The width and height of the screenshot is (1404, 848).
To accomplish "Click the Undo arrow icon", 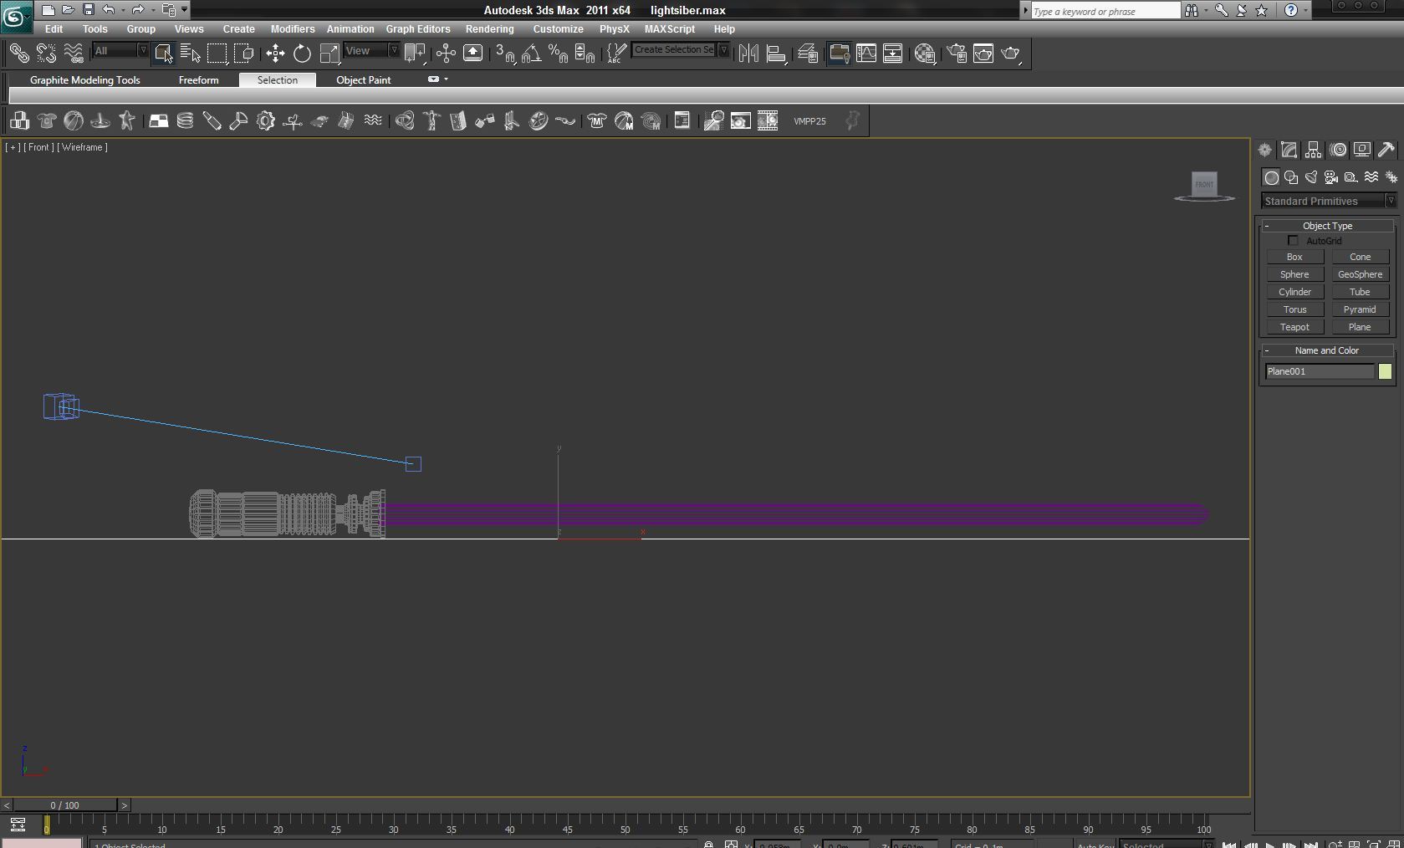I will (x=109, y=10).
